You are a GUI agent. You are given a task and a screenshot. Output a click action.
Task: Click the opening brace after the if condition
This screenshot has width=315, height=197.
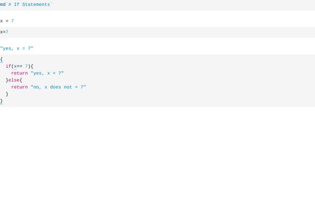pos(32,66)
